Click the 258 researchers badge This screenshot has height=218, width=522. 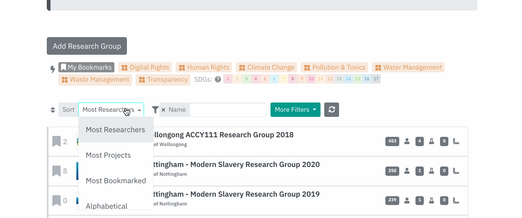(392, 171)
